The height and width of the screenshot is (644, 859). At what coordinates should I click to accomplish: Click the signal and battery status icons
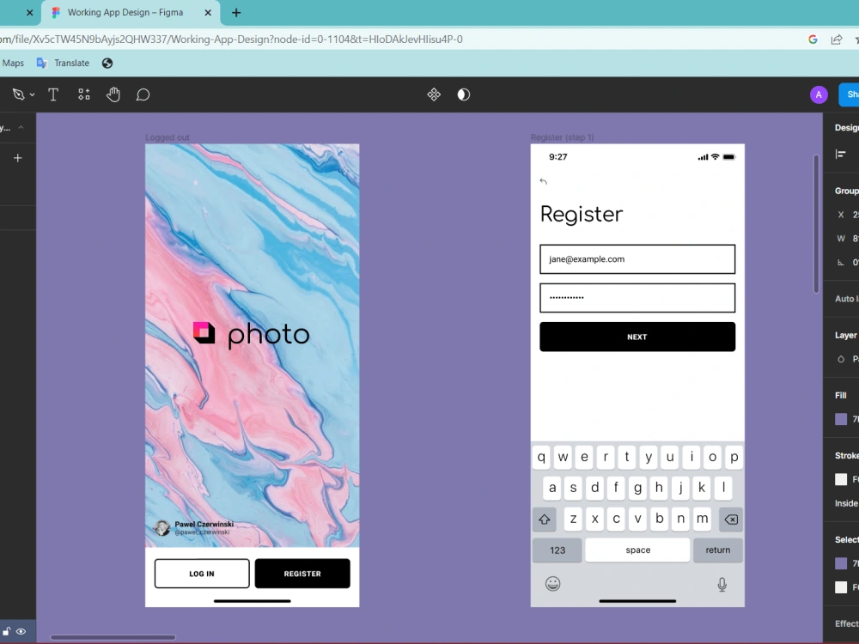[716, 157]
